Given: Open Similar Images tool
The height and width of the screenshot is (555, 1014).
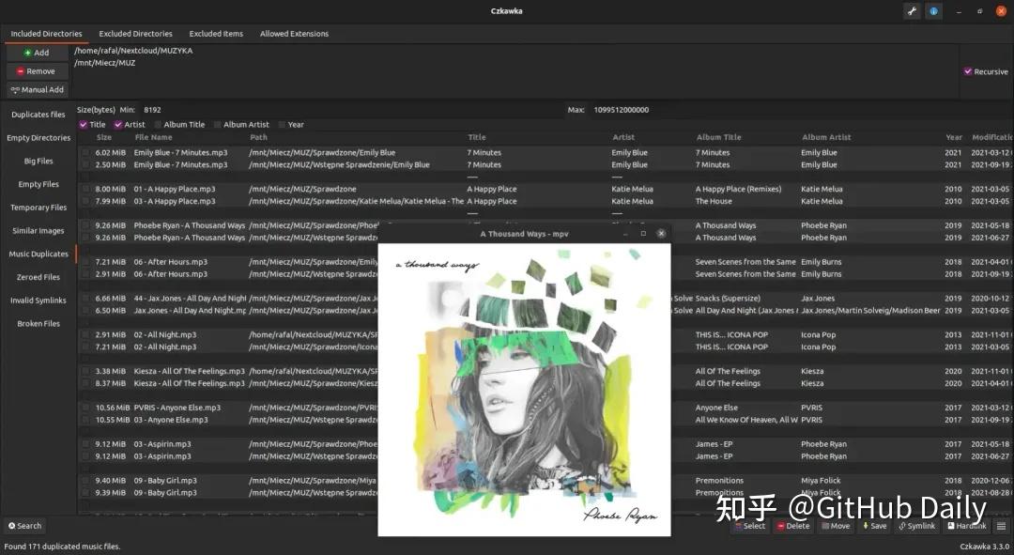Looking at the screenshot, I should [x=38, y=231].
